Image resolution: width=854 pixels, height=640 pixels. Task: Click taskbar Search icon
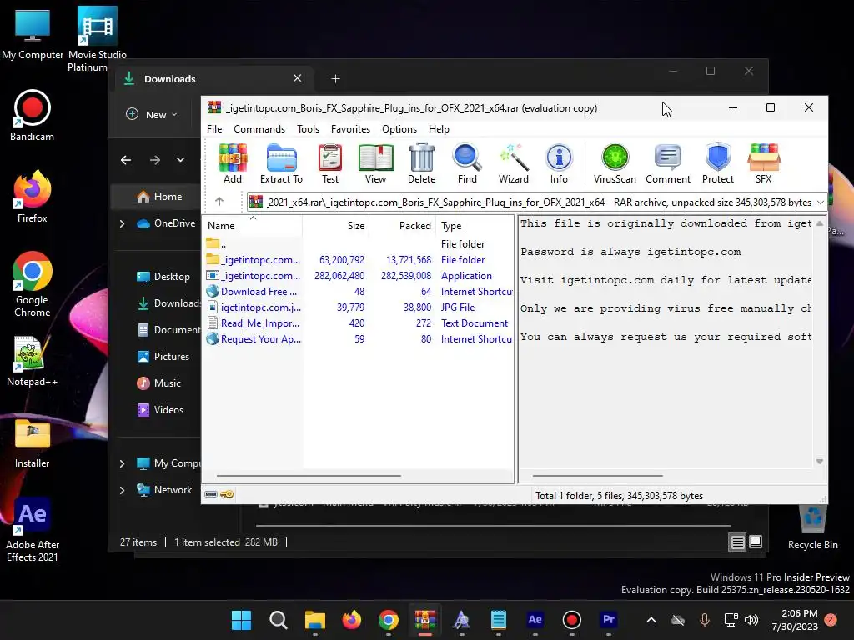click(x=279, y=620)
